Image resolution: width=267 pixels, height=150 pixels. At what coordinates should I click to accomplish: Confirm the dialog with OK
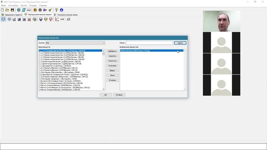click(x=106, y=95)
